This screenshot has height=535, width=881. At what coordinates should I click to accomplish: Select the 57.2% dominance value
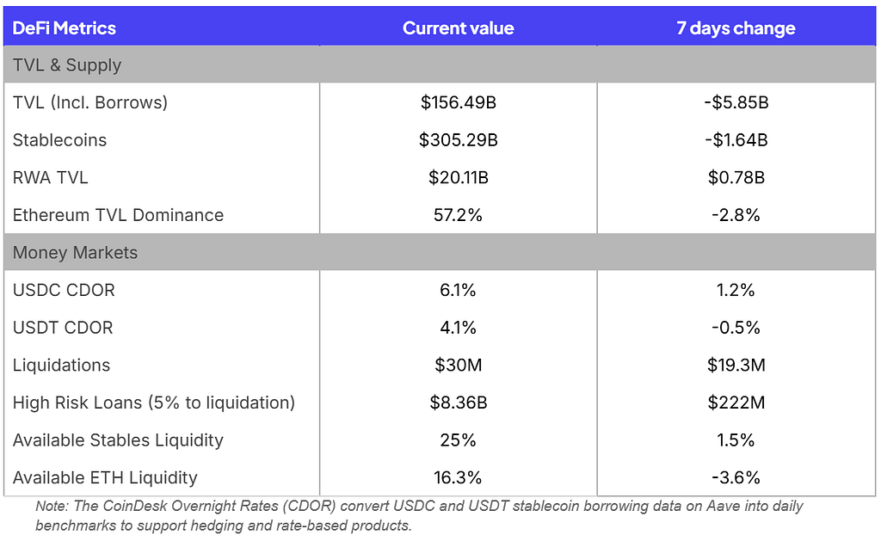tap(458, 215)
